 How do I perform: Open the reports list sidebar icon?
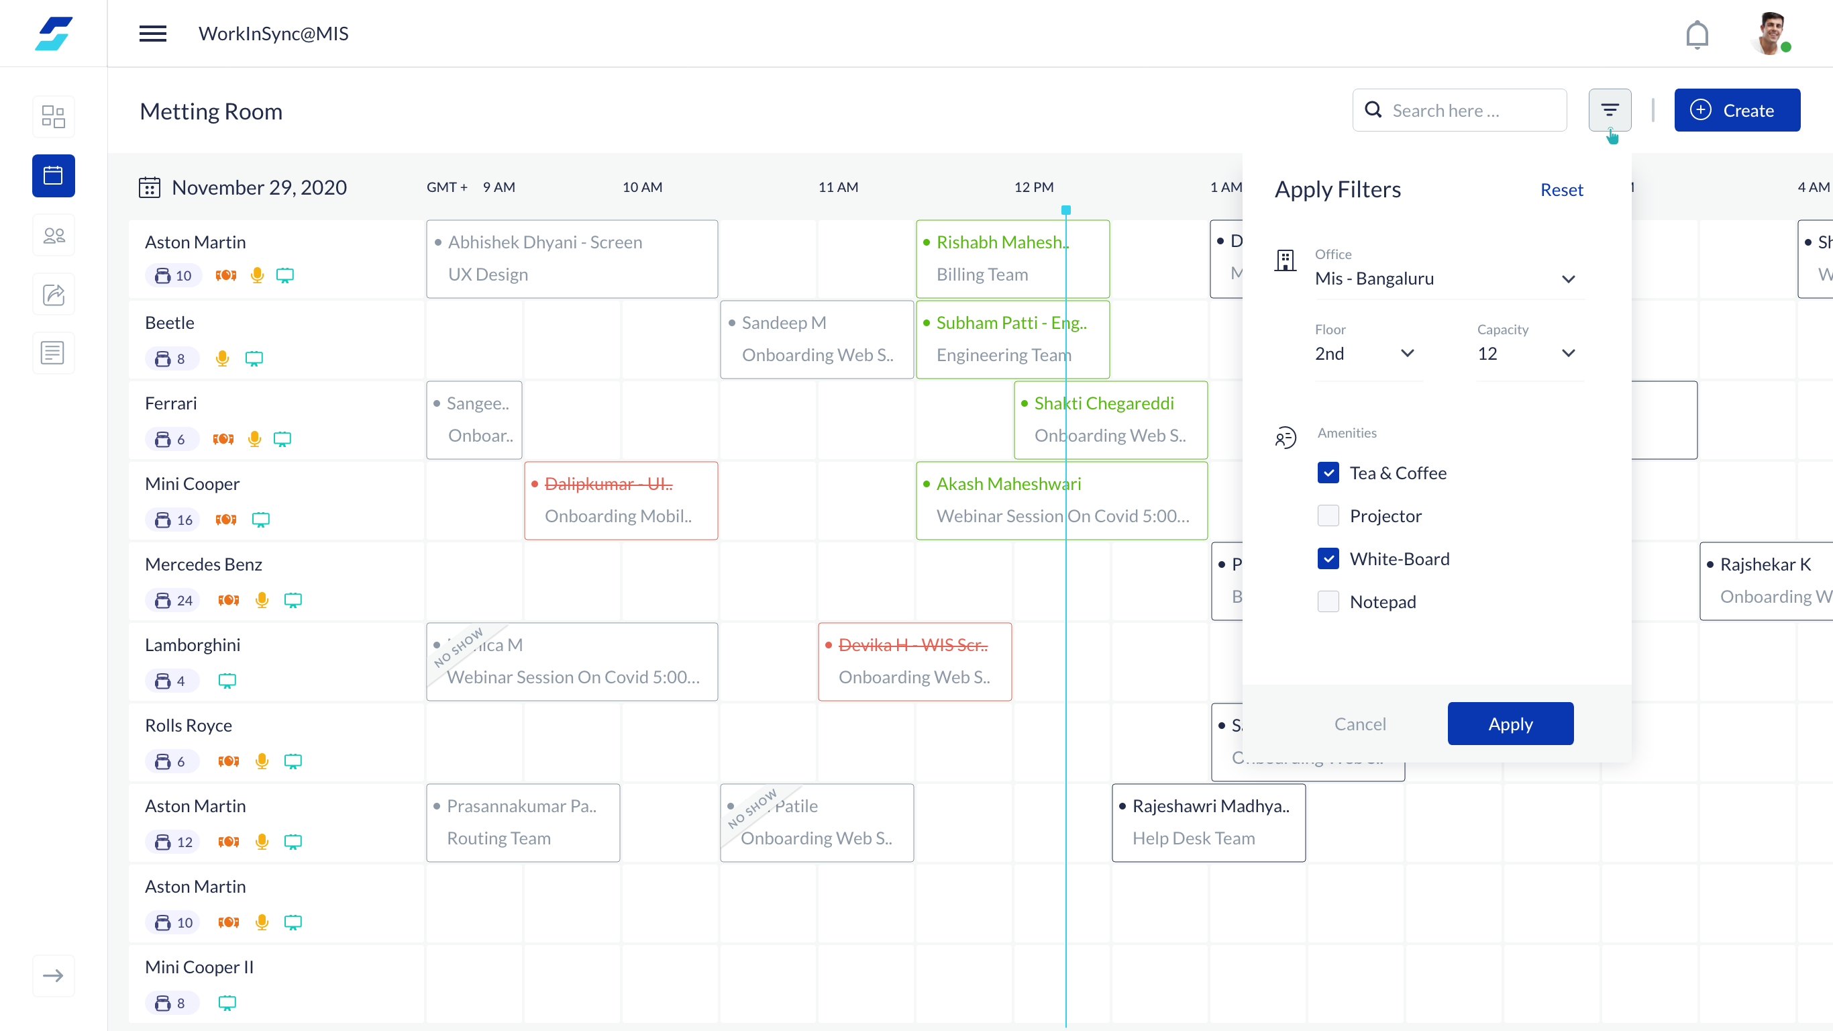click(x=54, y=352)
